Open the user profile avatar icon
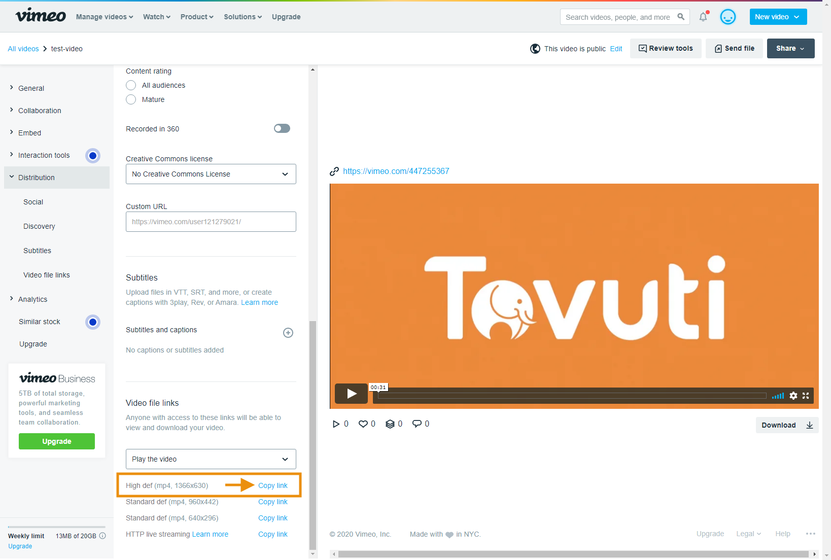 [728, 17]
